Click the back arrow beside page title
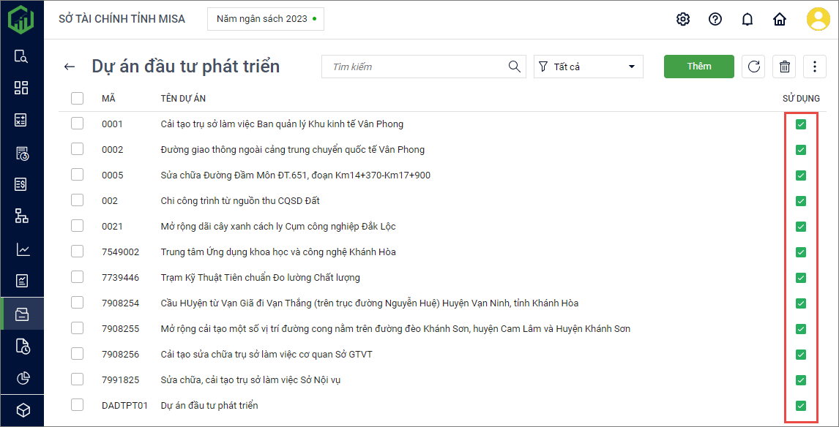This screenshot has width=839, height=427. coord(70,67)
